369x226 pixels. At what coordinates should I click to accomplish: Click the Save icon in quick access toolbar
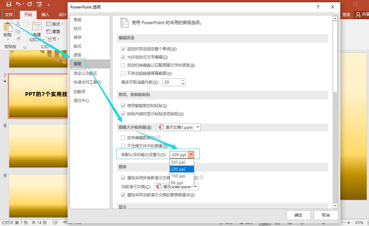click(8, 4)
